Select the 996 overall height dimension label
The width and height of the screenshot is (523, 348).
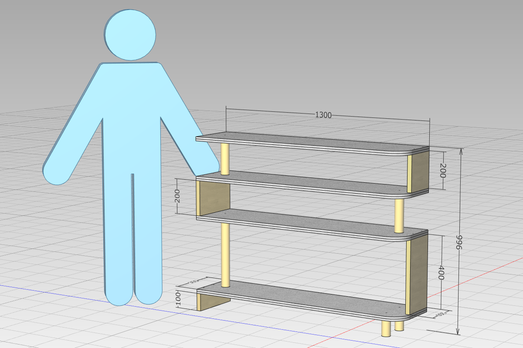(459, 242)
